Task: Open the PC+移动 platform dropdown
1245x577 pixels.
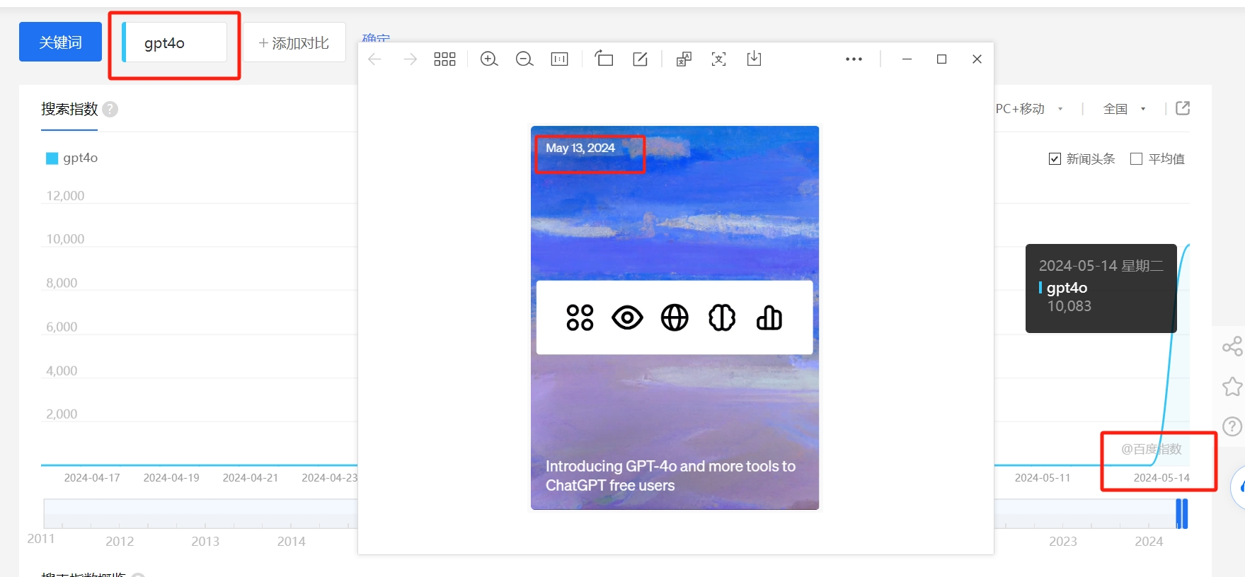Action: pos(1029,109)
